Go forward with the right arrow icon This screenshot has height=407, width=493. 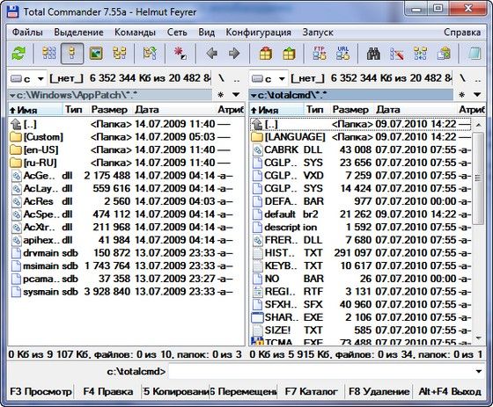coord(234,54)
